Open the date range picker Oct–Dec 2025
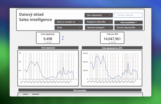 (x=128, y=15)
